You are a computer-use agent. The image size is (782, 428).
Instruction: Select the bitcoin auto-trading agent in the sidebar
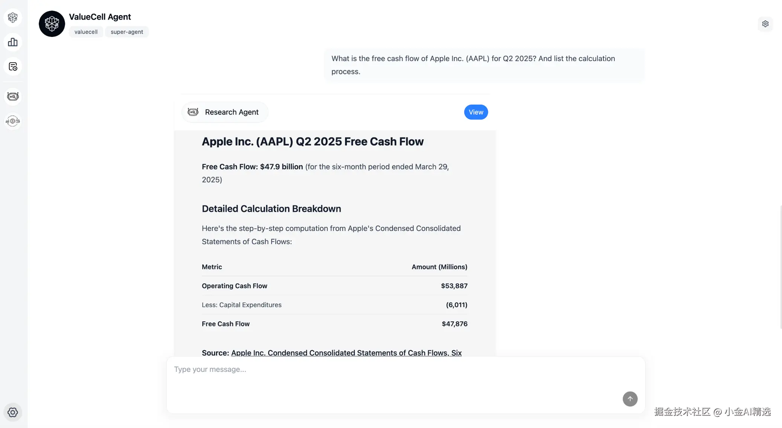coord(13,121)
